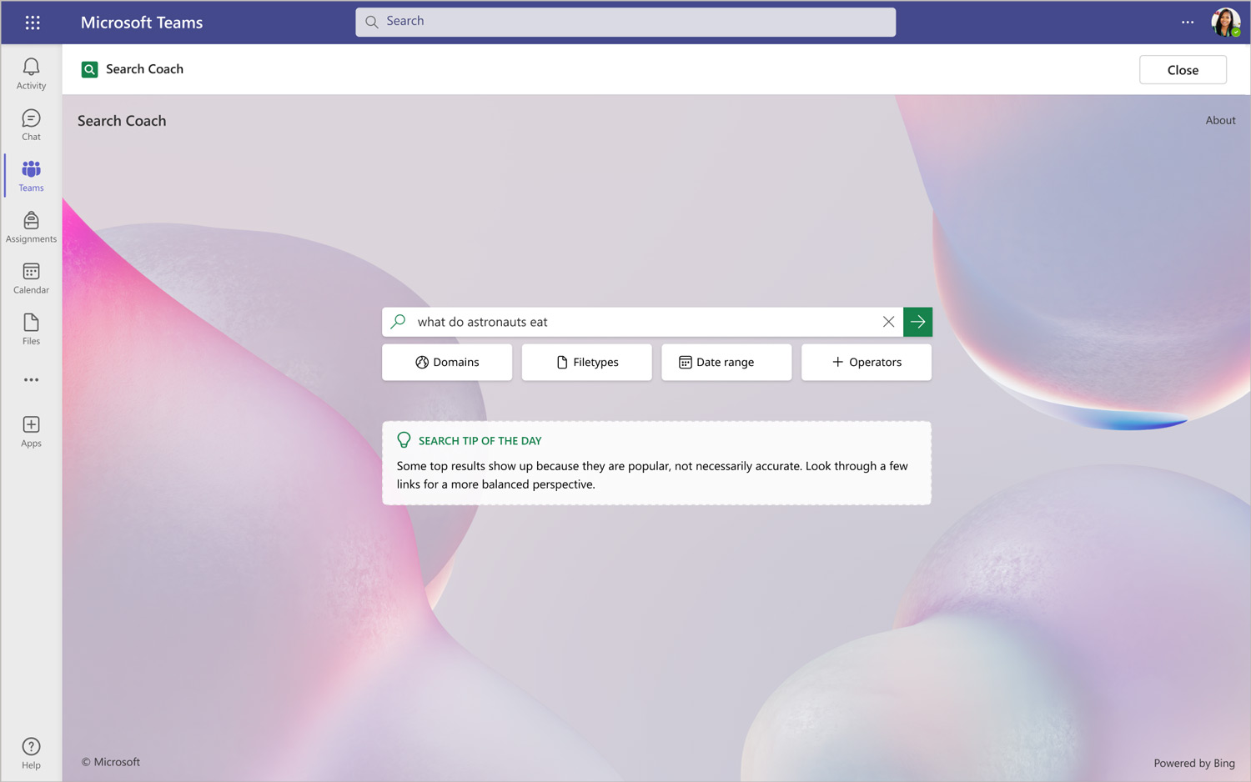
Task: Open the Domains filter
Action: (x=447, y=363)
